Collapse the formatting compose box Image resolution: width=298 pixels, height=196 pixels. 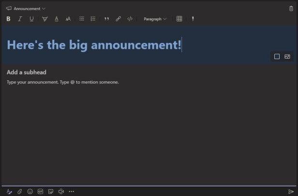coord(9,192)
